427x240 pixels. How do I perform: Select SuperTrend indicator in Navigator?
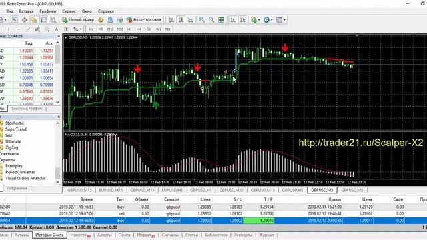pos(16,129)
